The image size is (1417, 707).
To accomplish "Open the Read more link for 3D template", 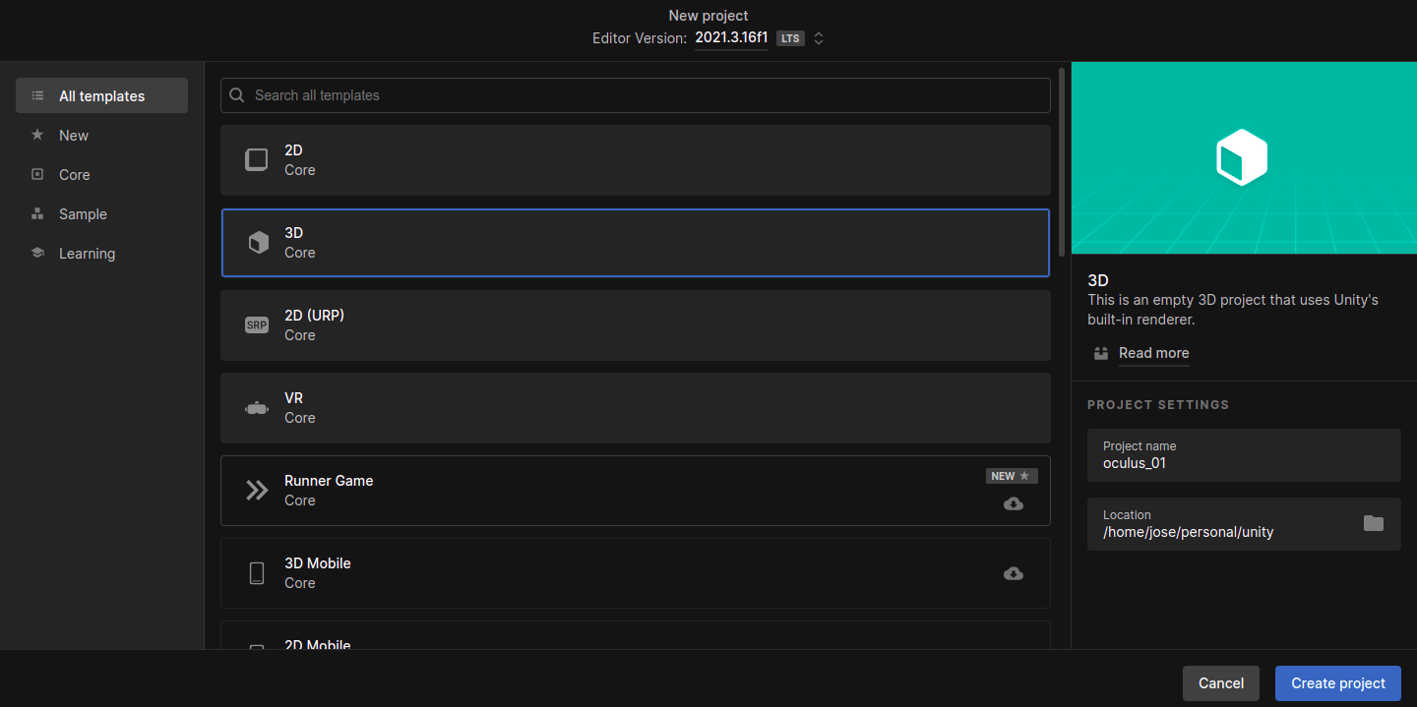I will click(x=1153, y=353).
